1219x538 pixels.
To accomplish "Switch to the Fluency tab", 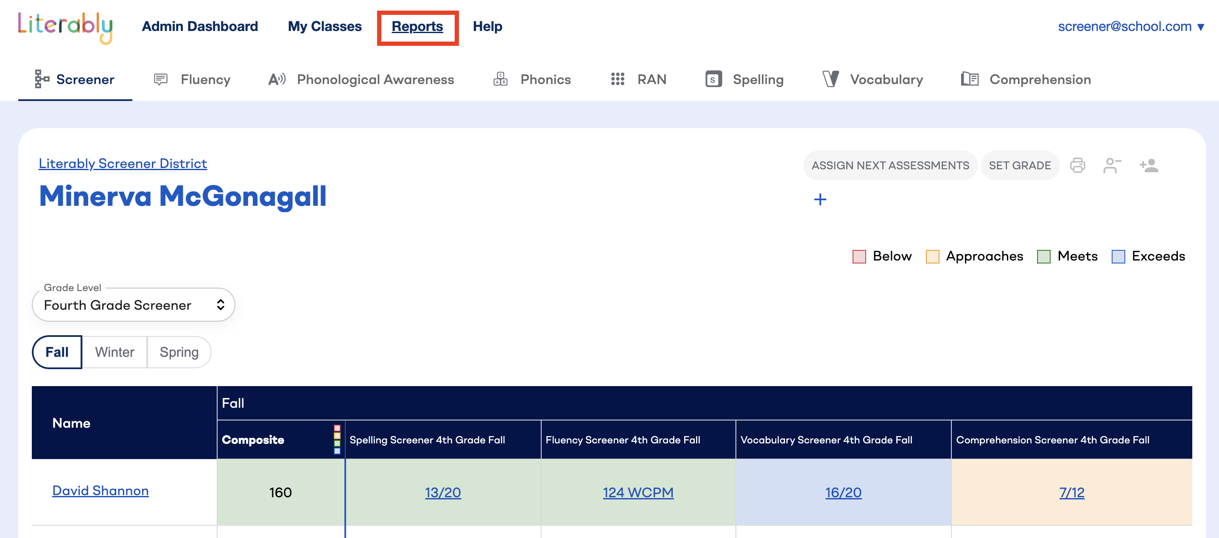I will pyautogui.click(x=193, y=79).
